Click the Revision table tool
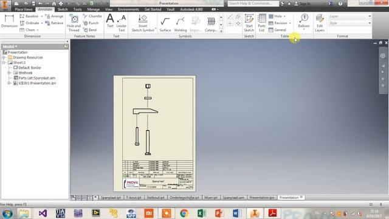The image size is (389, 219). pos(278,23)
